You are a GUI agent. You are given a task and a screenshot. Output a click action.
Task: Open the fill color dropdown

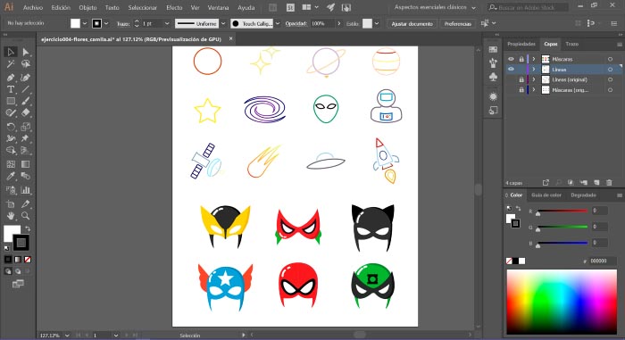point(85,23)
